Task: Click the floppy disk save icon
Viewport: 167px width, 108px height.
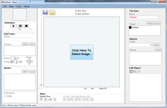Action: (x=45, y=13)
